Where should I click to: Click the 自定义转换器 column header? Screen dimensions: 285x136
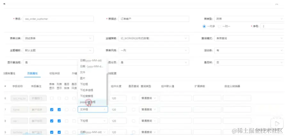tap(232, 86)
